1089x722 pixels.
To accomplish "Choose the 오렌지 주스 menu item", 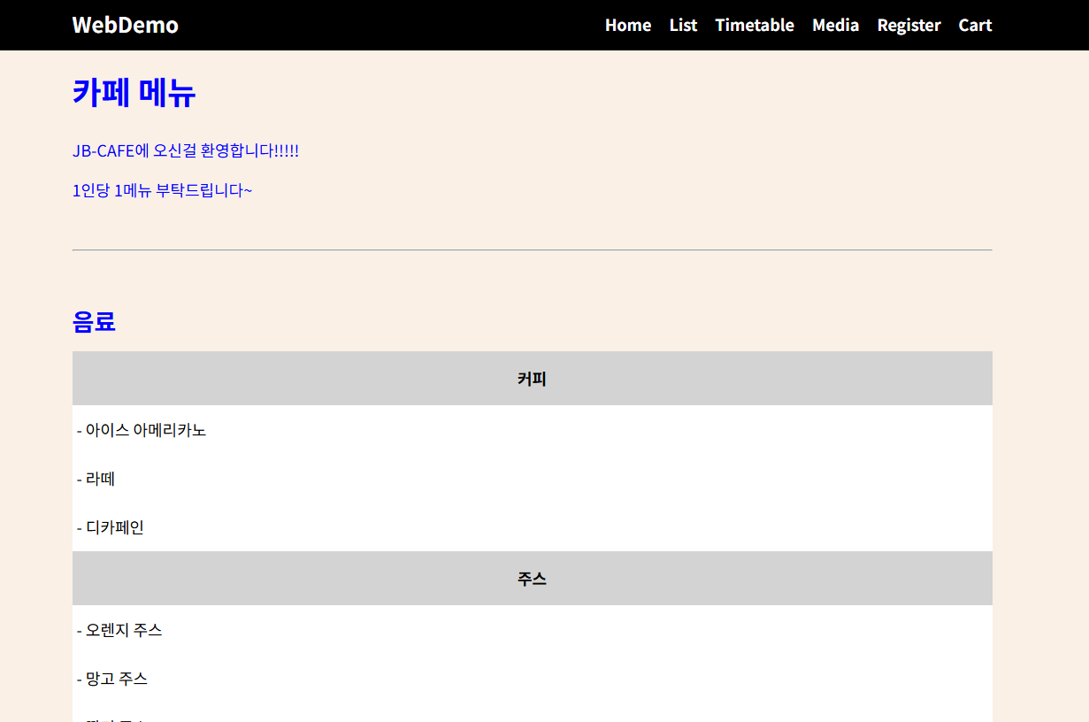I will [119, 630].
